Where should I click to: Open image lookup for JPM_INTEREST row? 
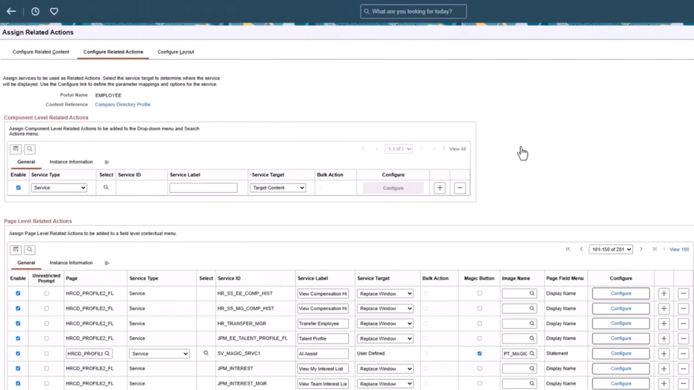pyautogui.click(x=532, y=368)
